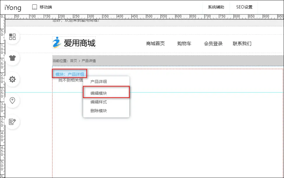284x178 pixels.
Task: Pick 删除模块 to delete the module
Action: [99, 111]
